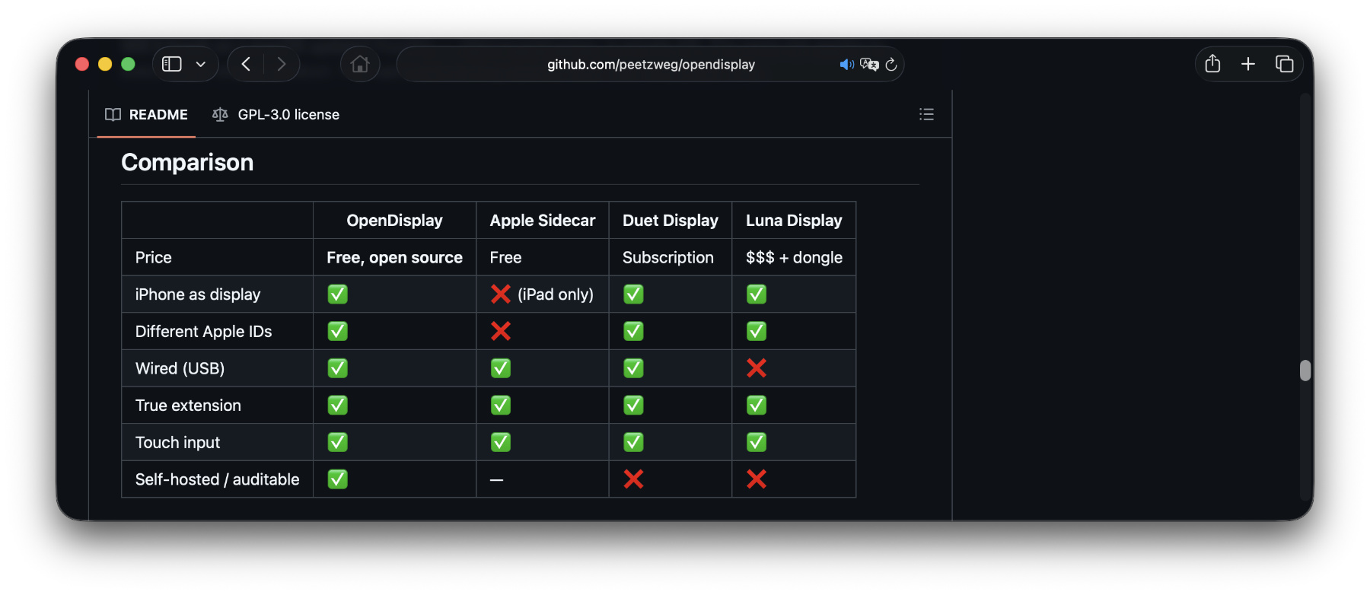Click the address bar showing github.com/peetzweg/opendisplay
The height and width of the screenshot is (595, 1370).
click(x=651, y=64)
